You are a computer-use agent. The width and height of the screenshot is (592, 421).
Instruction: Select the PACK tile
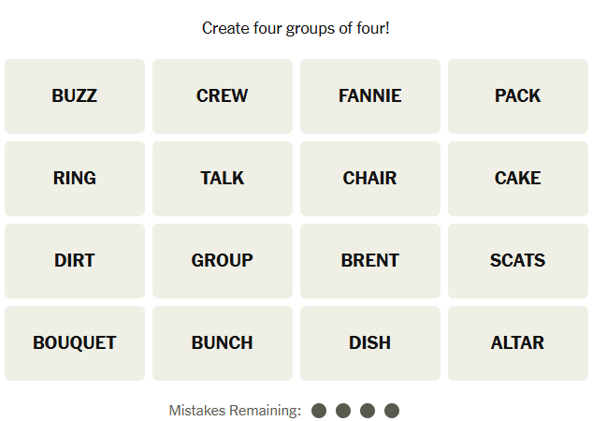(518, 96)
